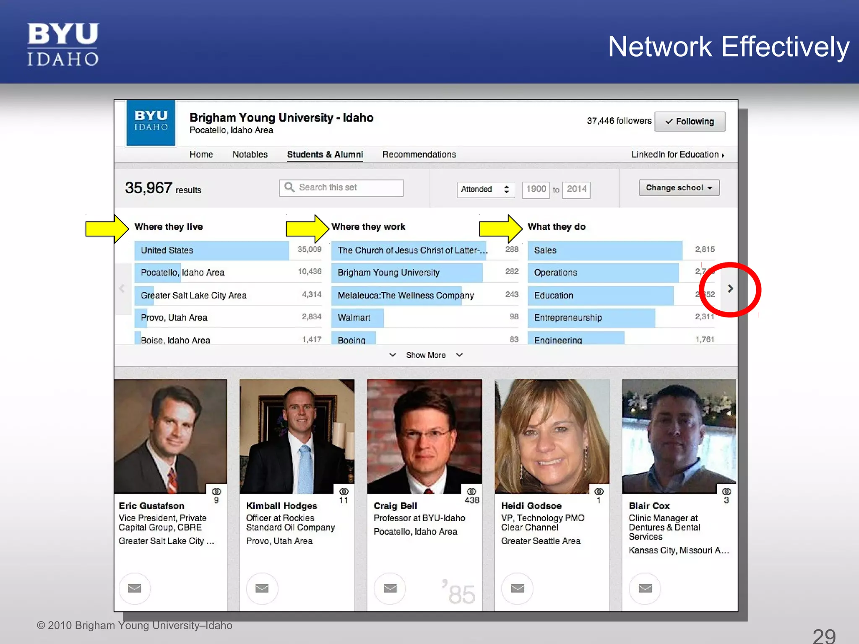Click the search magnifier icon
Screen dimensions: 859x644
point(289,187)
